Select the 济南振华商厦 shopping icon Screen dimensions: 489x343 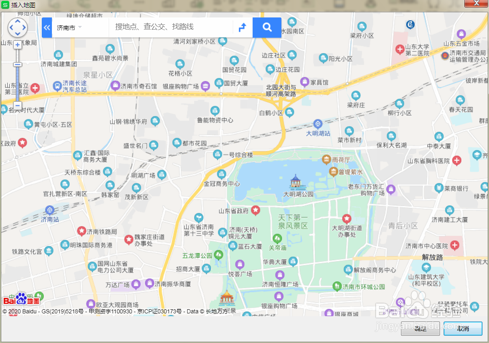pyautogui.click(x=150, y=283)
